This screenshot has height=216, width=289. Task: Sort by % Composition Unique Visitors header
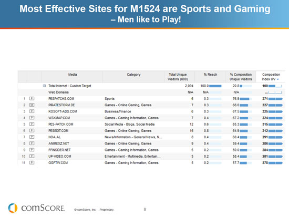241,77
